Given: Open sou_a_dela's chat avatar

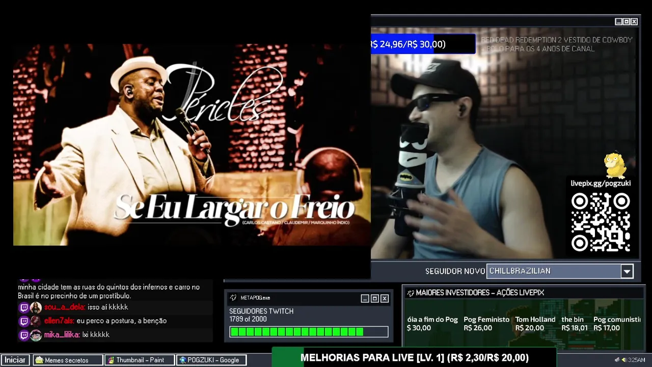Looking at the screenshot, I should point(36,307).
